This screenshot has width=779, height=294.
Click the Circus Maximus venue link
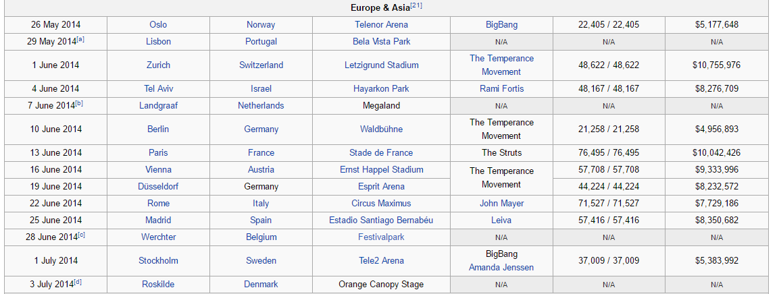[381, 203]
